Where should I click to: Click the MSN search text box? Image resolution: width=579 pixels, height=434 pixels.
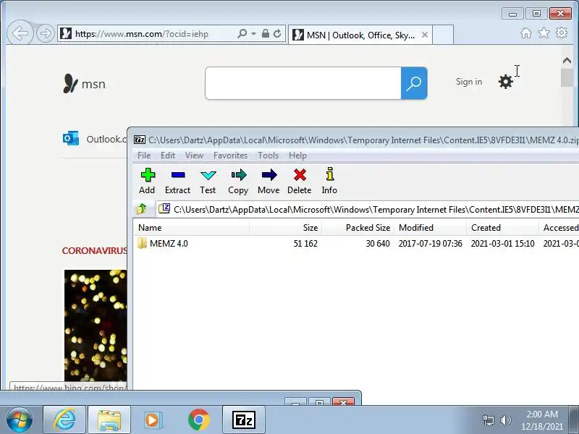coord(303,83)
